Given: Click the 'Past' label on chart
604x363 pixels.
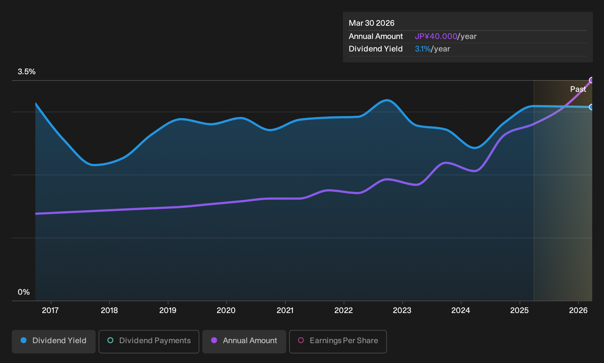Looking at the screenshot, I should click(578, 89).
